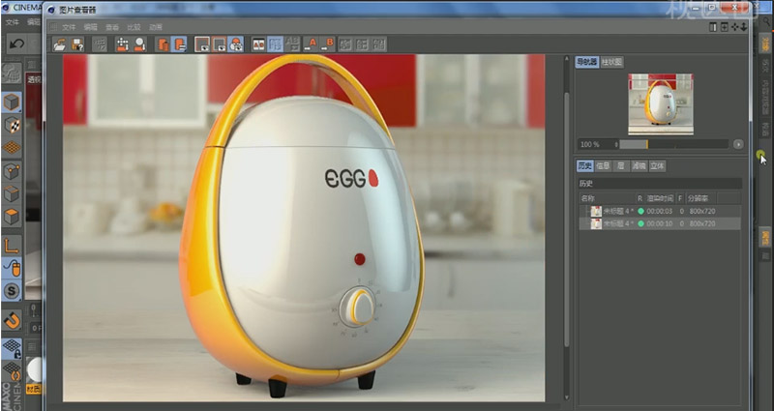The height and width of the screenshot is (411, 774).
Task: Click the round arrow button beside zoom slider
Action: click(738, 144)
